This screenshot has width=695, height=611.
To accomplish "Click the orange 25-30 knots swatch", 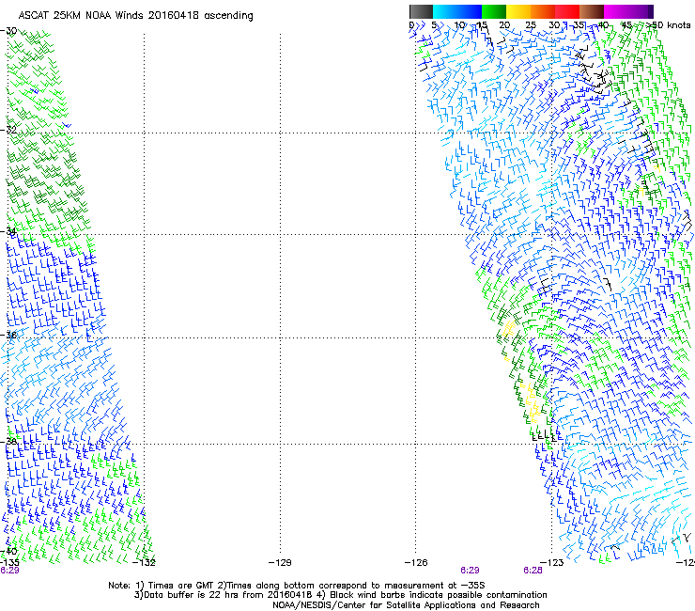I will (543, 11).
